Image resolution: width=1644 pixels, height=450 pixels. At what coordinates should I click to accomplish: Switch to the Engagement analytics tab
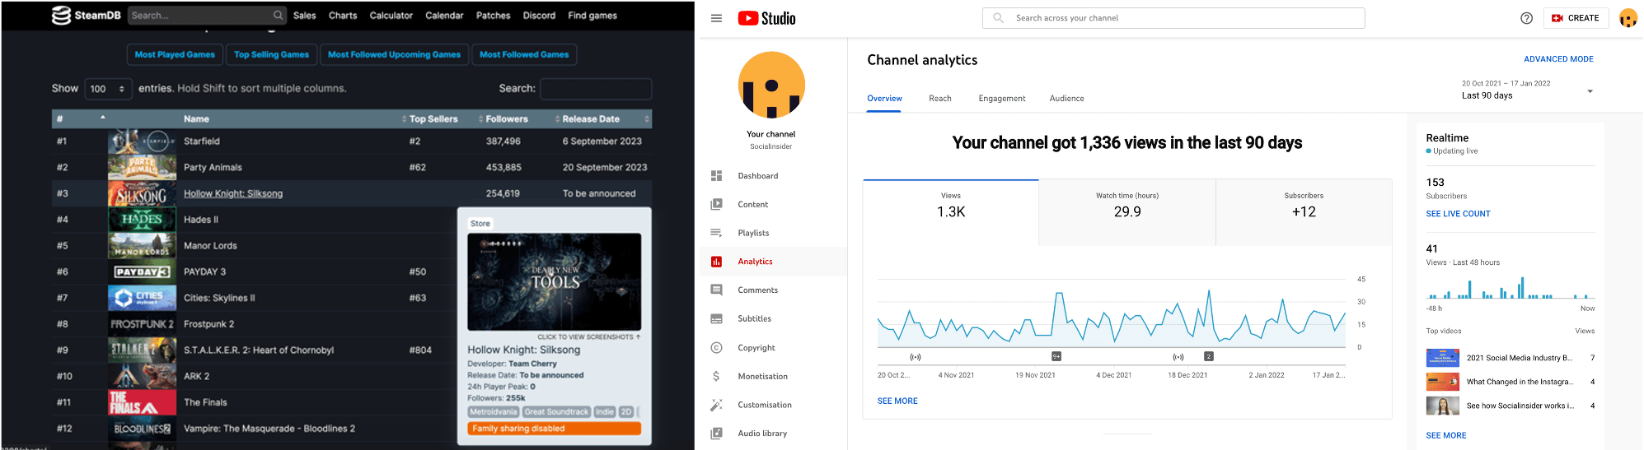[x=1001, y=99]
